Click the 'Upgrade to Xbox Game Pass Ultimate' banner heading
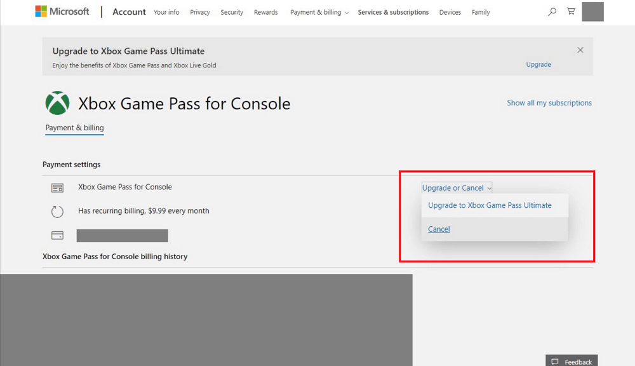Screen dimensions: 635x366 tap(128, 51)
